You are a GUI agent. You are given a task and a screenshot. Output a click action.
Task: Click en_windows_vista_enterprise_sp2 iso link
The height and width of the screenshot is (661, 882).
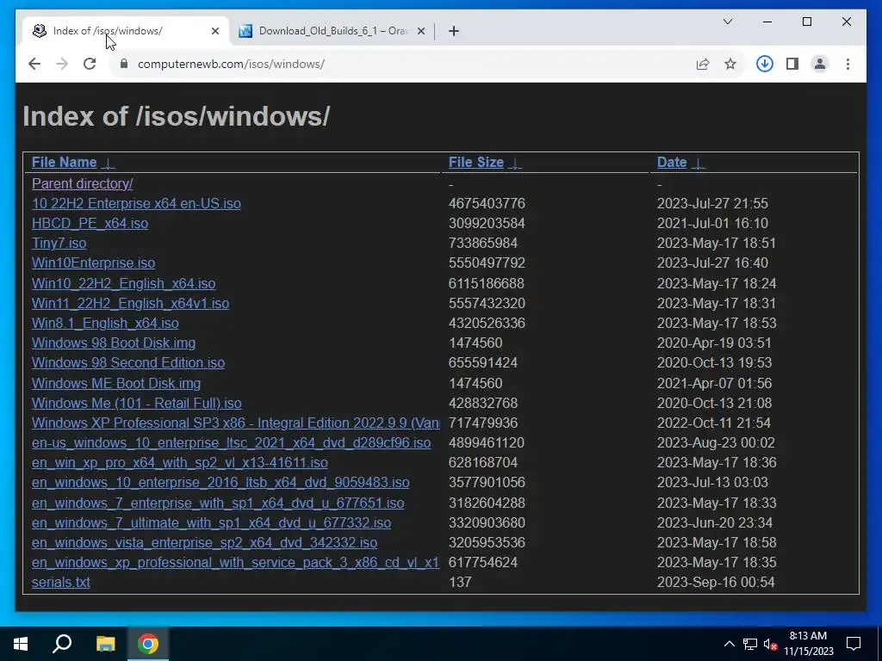click(x=205, y=543)
